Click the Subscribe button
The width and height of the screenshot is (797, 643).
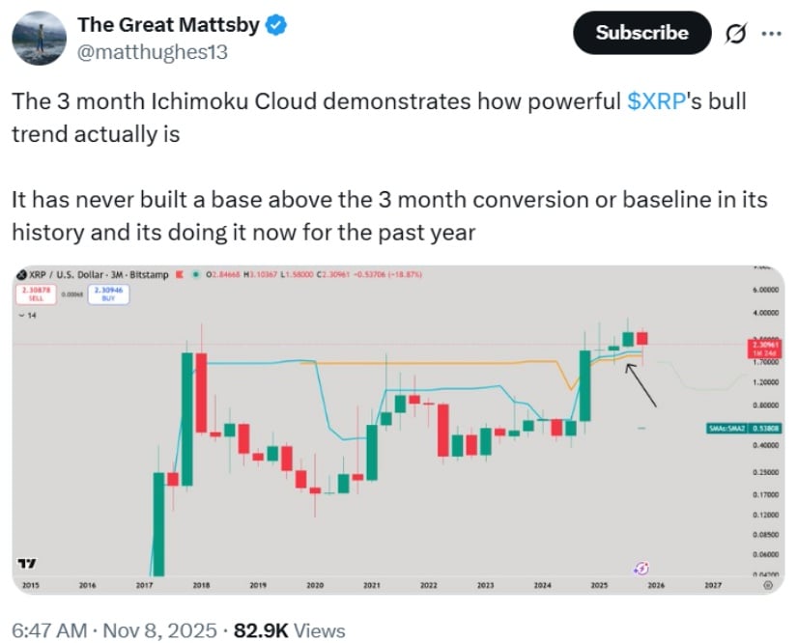641,33
